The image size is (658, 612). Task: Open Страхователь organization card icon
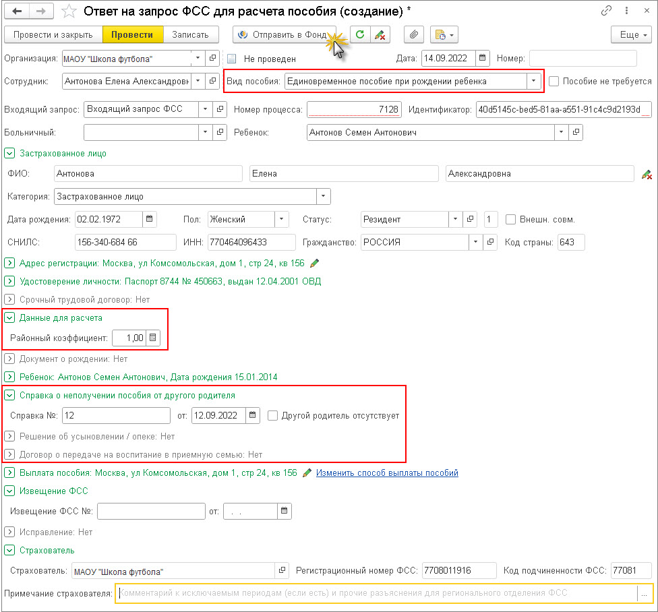point(282,570)
